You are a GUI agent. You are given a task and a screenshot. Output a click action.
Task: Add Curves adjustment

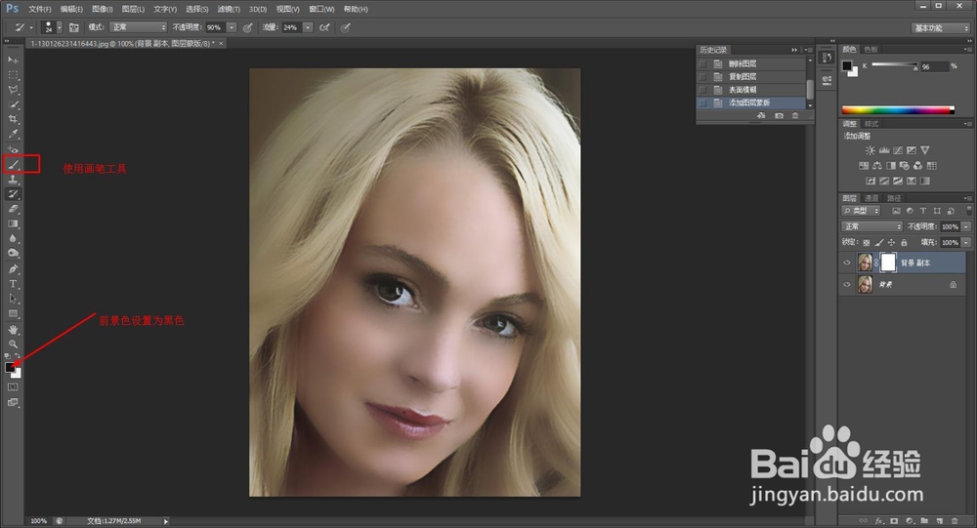[x=897, y=150]
